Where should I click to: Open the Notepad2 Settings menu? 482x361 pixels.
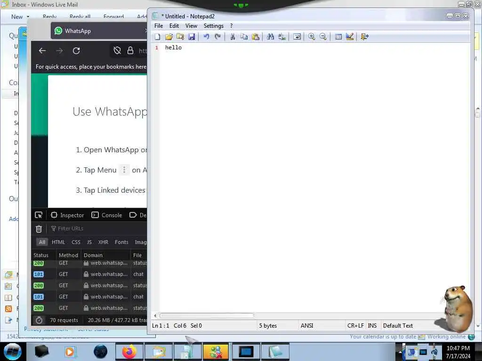pyautogui.click(x=213, y=26)
